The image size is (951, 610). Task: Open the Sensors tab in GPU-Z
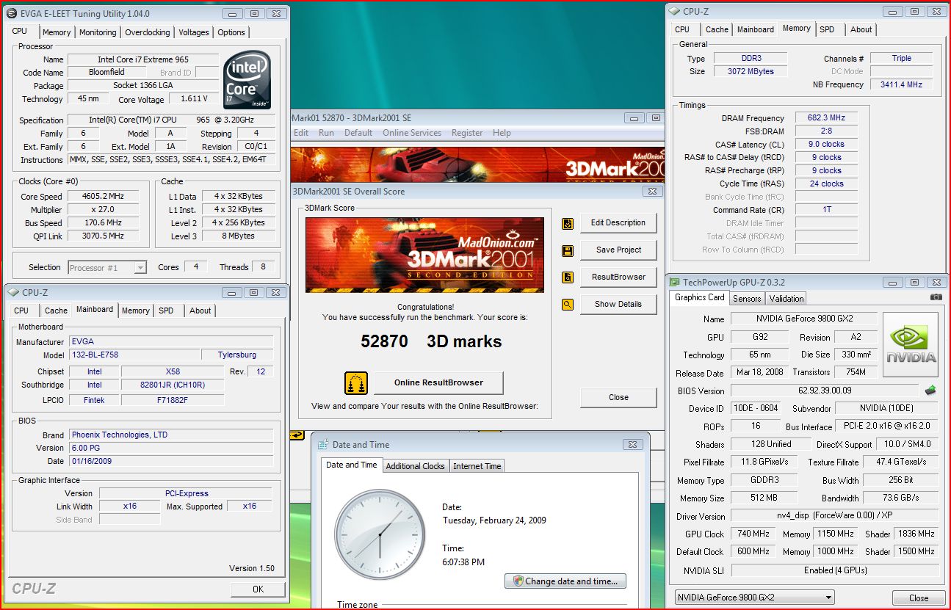747,298
